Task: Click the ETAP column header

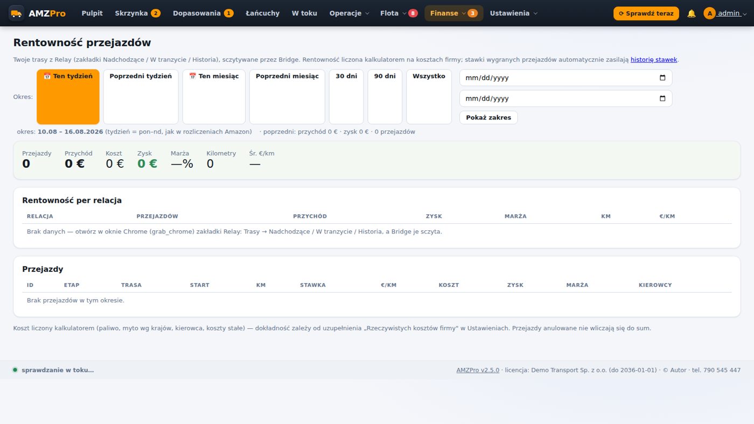Action: tap(72, 285)
